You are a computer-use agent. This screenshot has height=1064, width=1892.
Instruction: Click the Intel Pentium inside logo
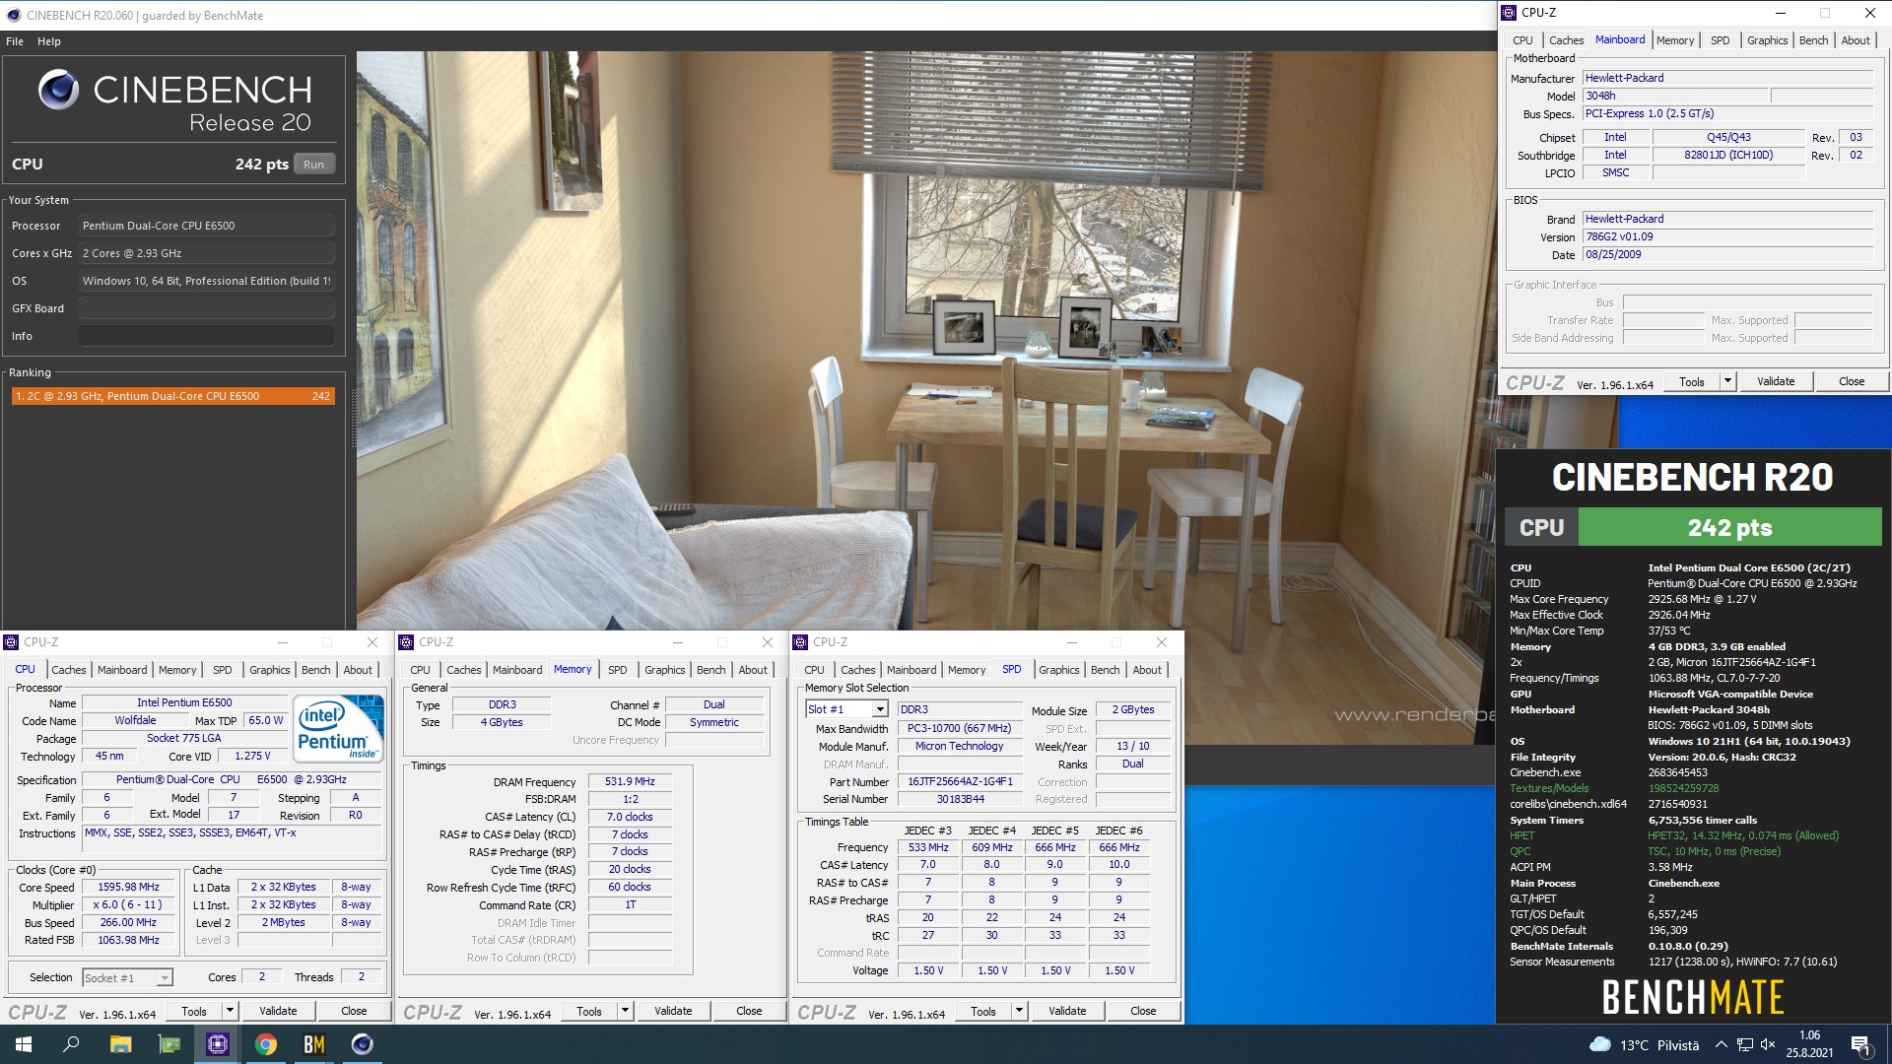point(339,729)
